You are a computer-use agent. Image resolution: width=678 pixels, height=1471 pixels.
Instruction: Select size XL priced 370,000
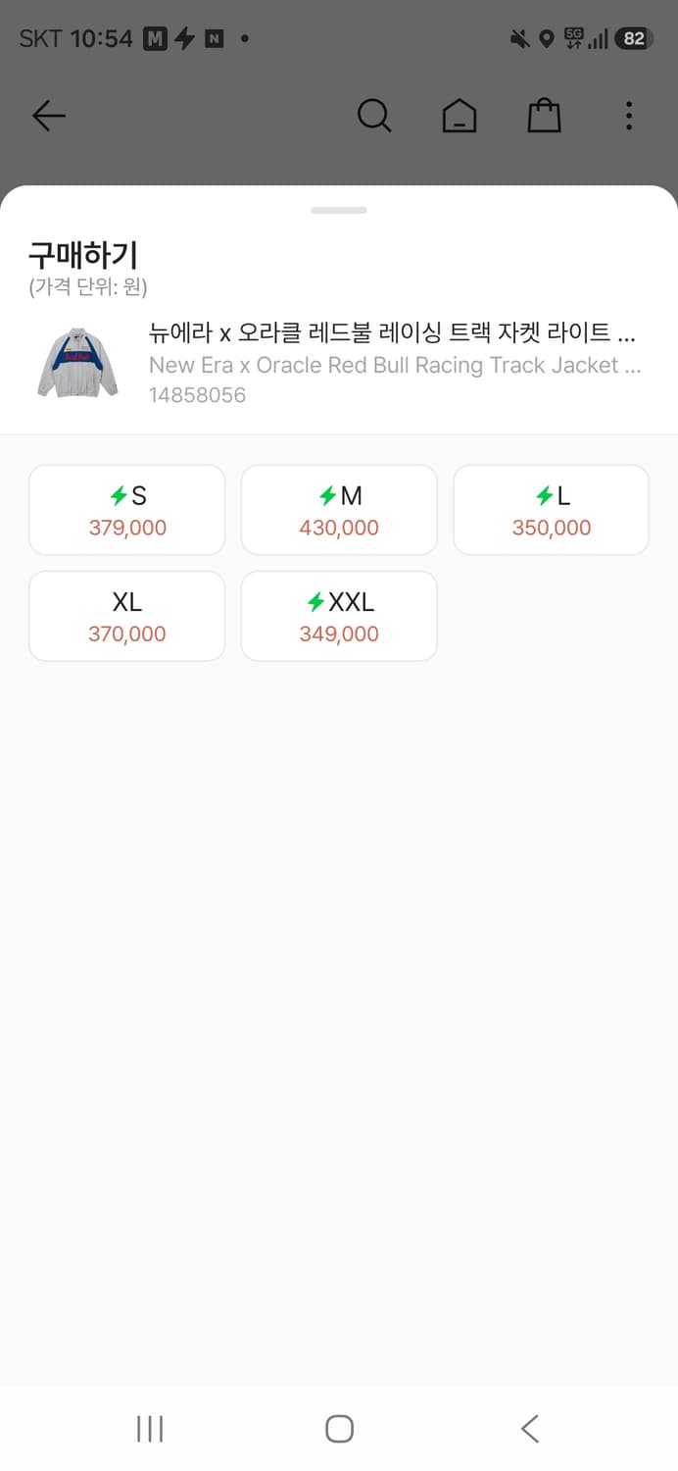127,616
